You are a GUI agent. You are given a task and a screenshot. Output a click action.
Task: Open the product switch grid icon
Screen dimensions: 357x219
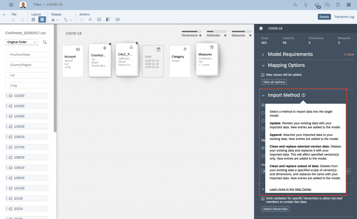pos(349,5)
